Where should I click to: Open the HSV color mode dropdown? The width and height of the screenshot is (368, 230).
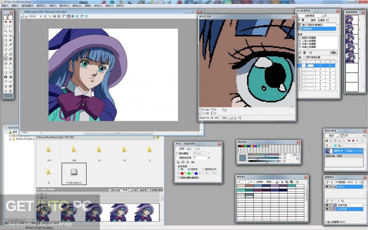(295, 155)
